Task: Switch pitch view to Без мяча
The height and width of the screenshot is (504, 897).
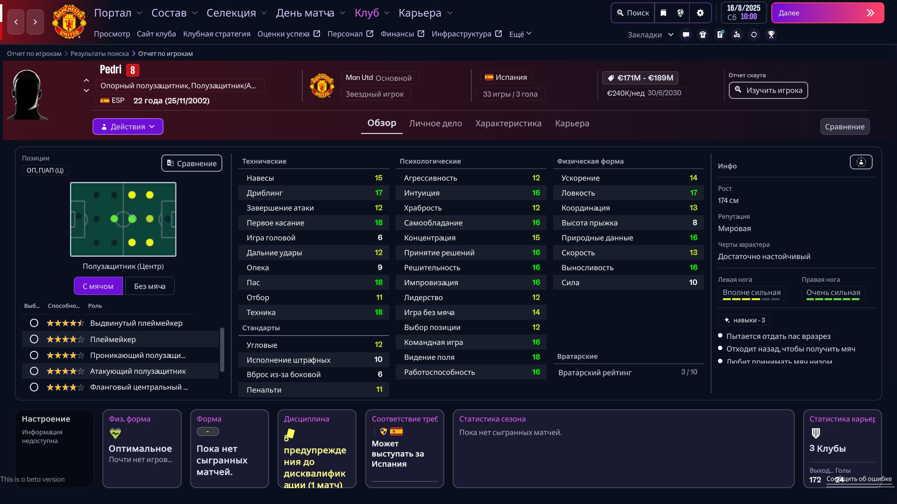Action: point(149,286)
